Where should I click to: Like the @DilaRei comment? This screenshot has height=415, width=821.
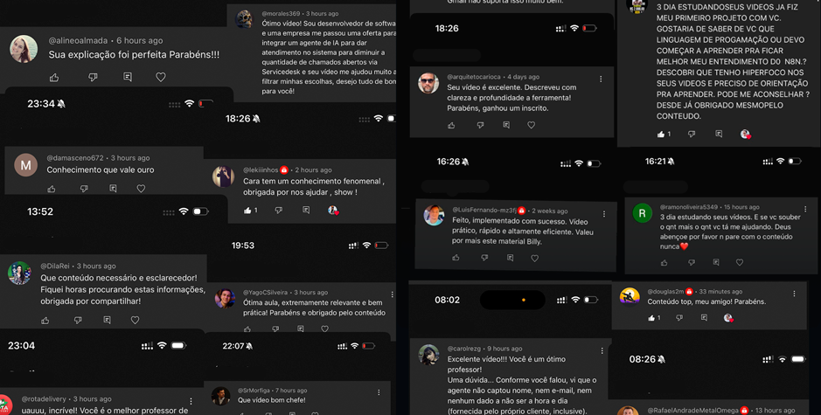tap(45, 320)
